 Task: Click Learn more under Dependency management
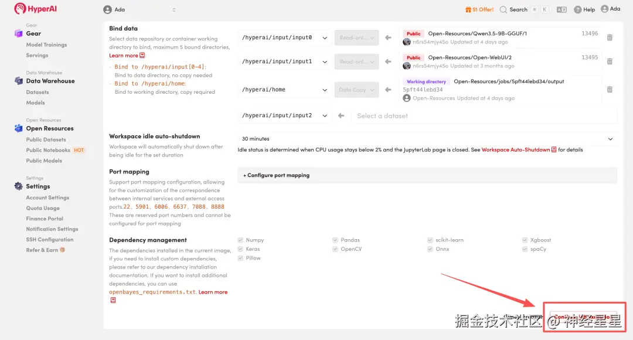213,292
